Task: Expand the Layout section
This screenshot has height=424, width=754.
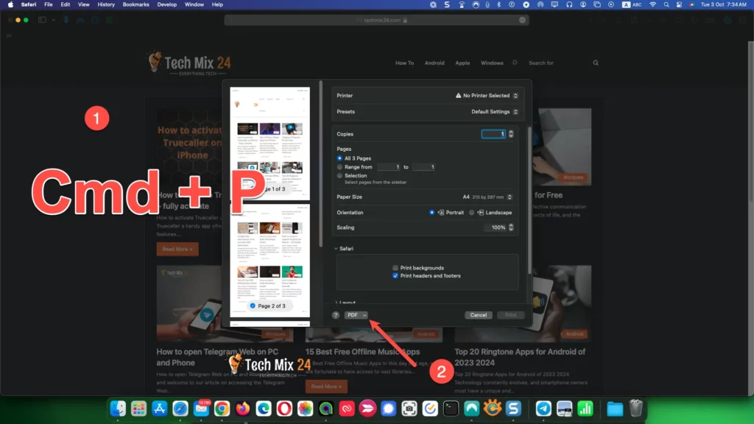Action: (336, 303)
